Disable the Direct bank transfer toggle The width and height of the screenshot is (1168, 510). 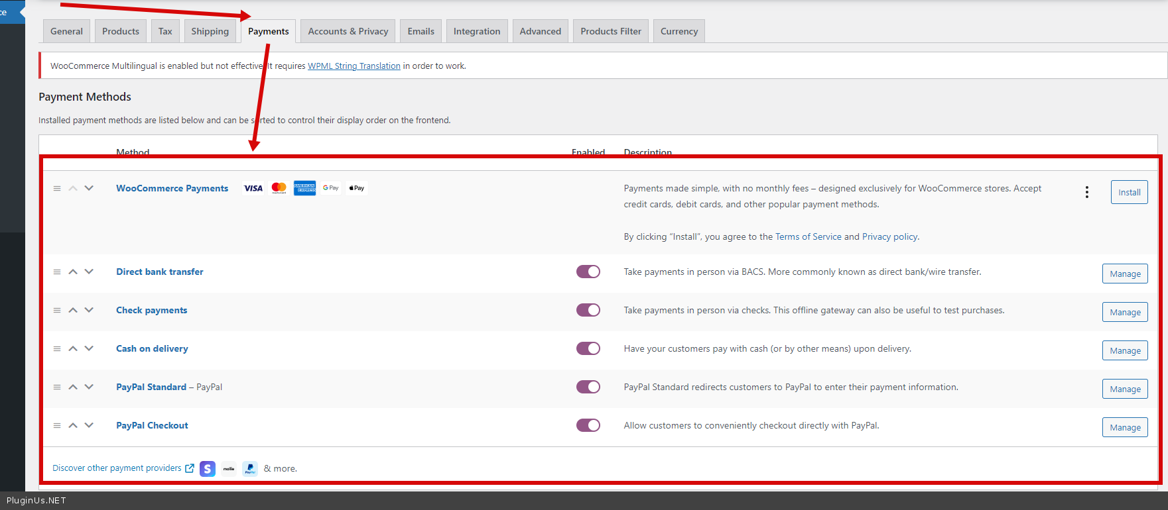[x=588, y=272]
